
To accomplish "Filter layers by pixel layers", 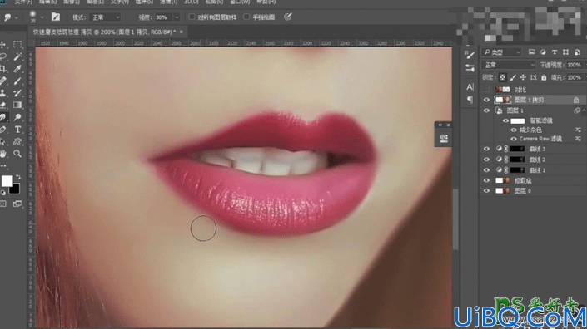I will [531, 52].
